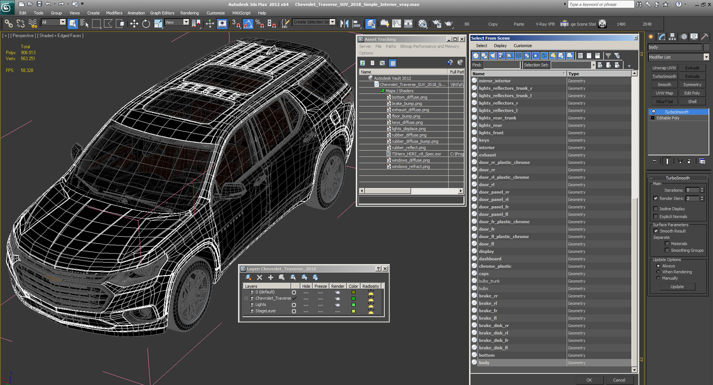This screenshot has height=385, width=713.
Task: Toggle lights filter in Select From Scene
Action: click(x=493, y=56)
